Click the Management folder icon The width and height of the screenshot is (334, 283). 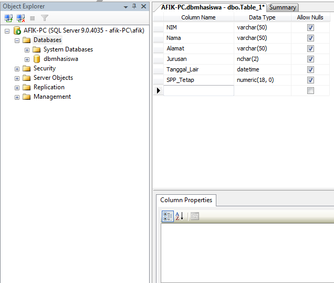pos(27,97)
